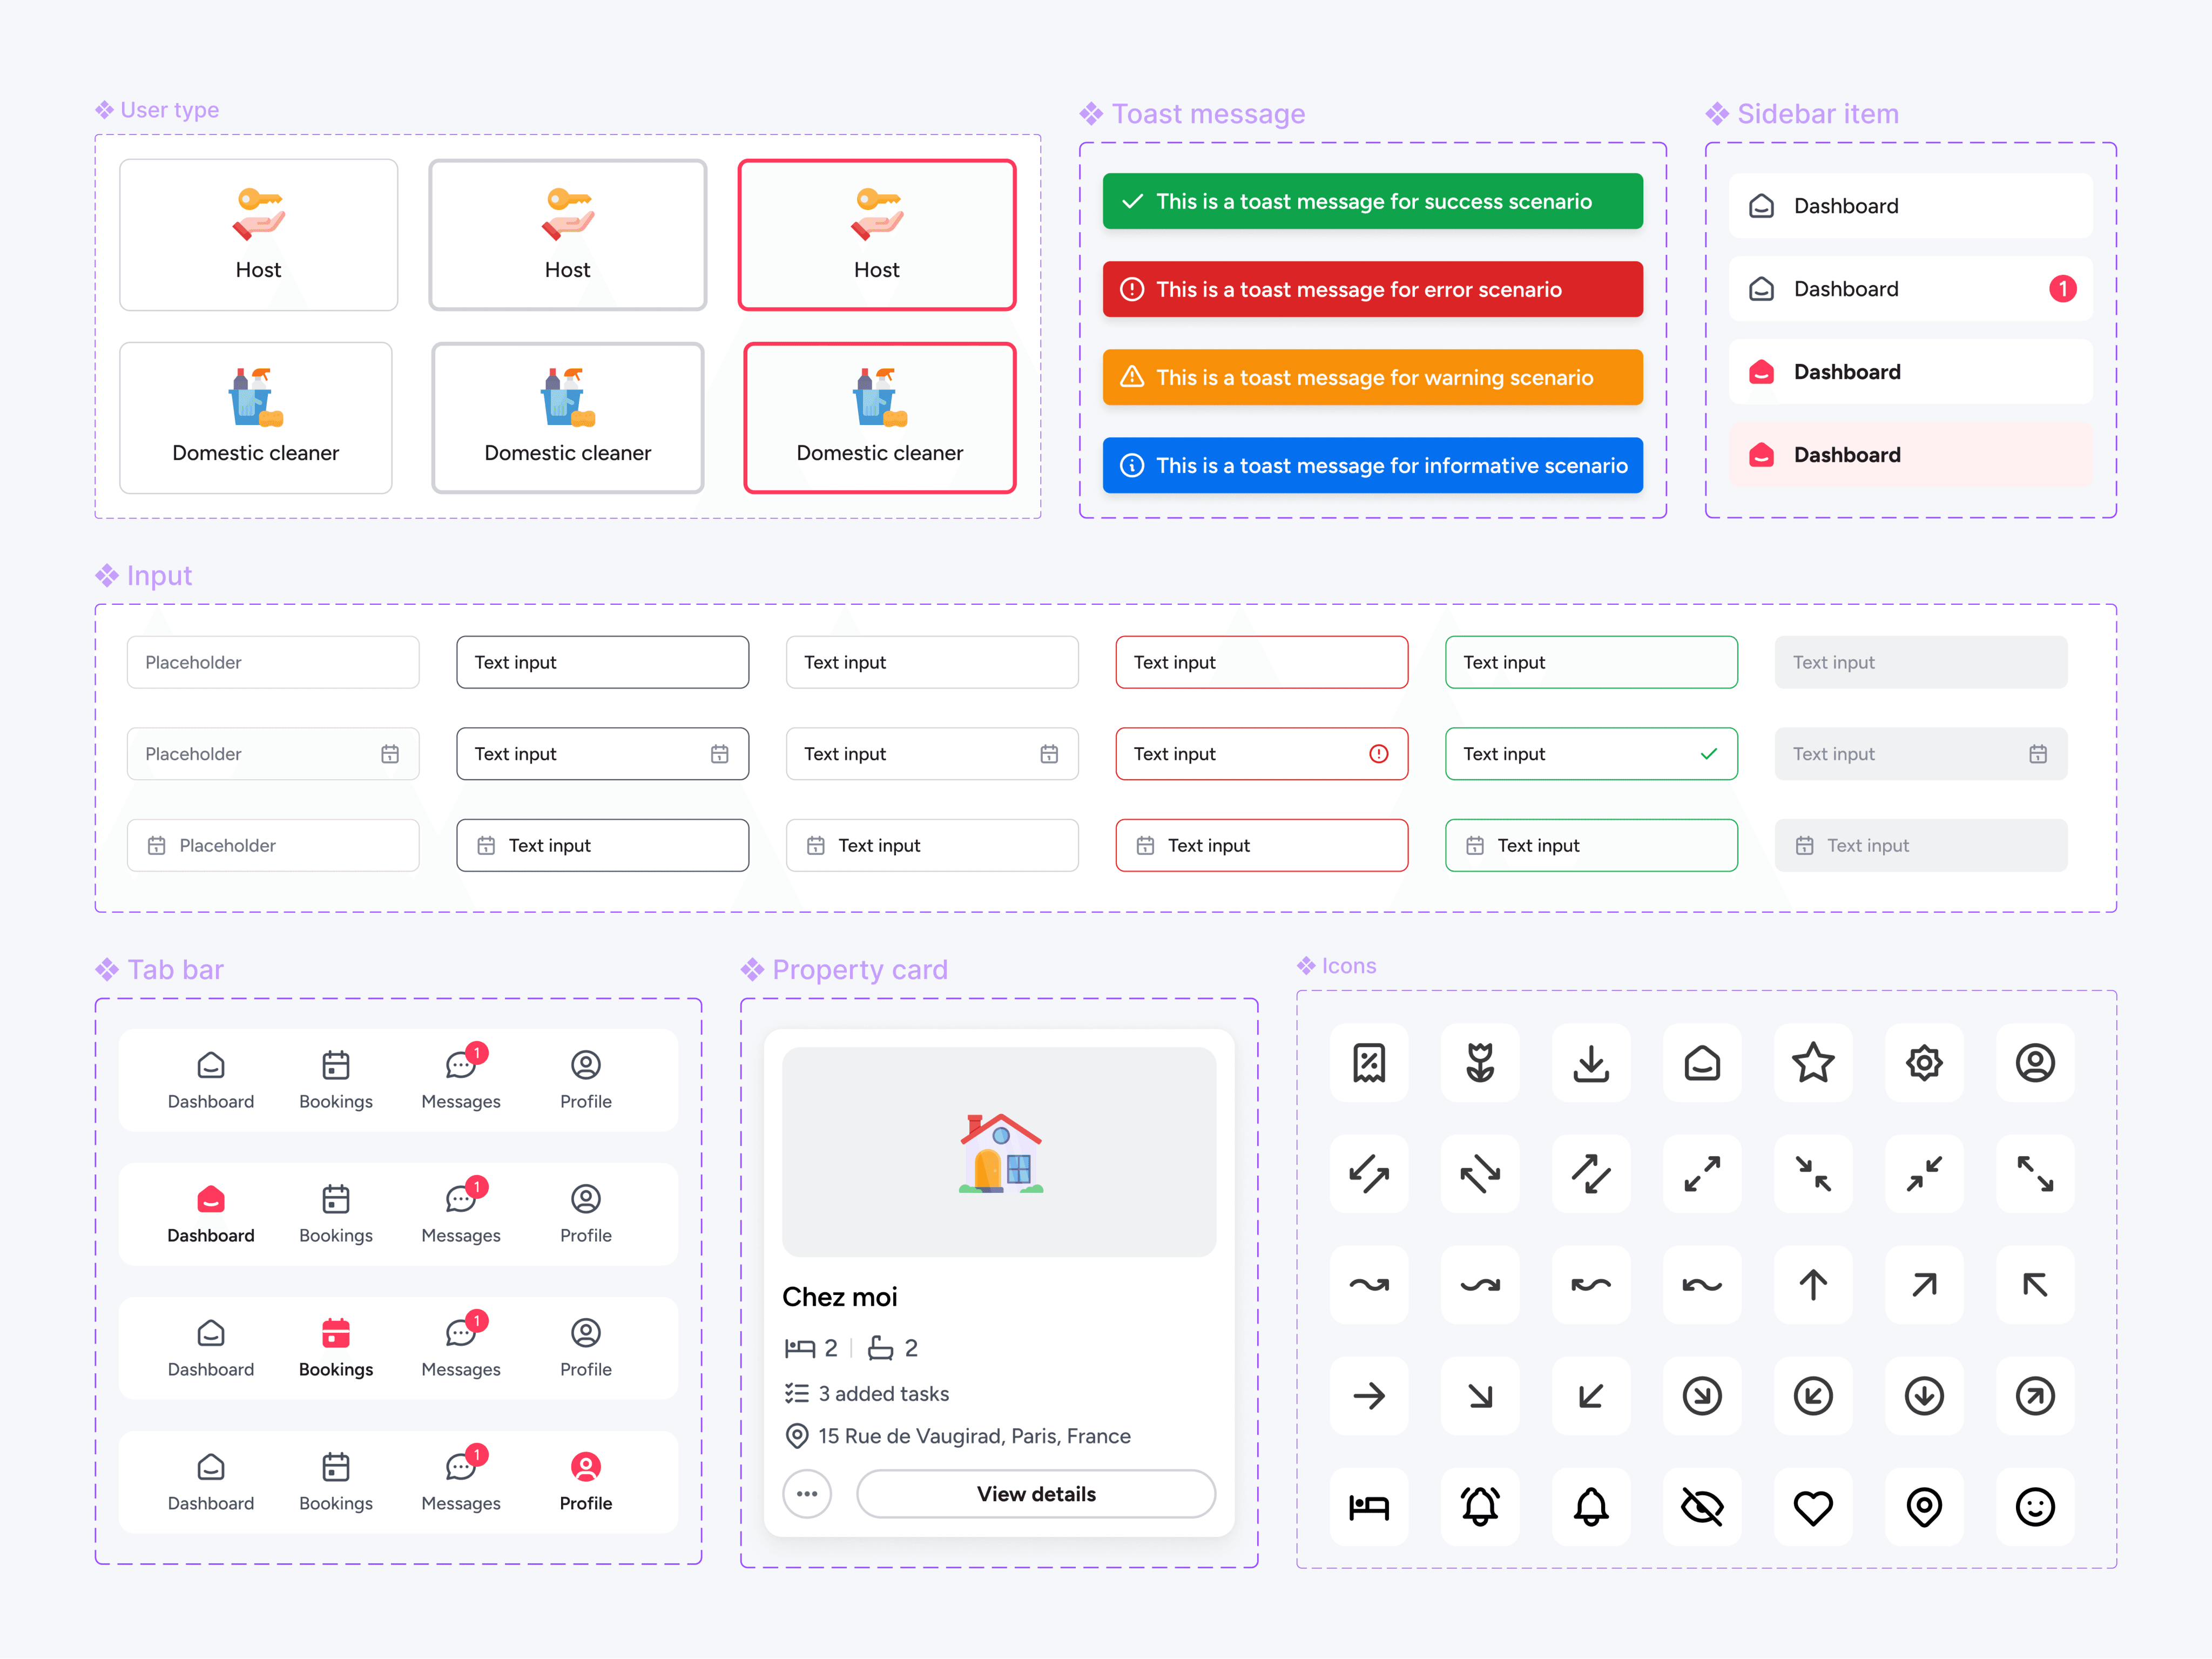Select the gray thick-bordered Host card
The image size is (2212, 1659).
[x=568, y=235]
